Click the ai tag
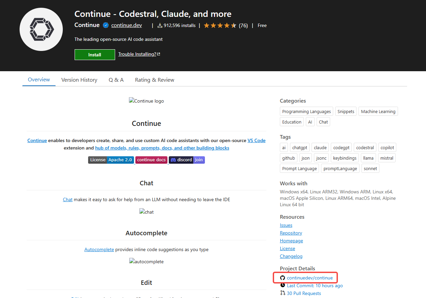This screenshot has width=426, height=298. (x=284, y=148)
